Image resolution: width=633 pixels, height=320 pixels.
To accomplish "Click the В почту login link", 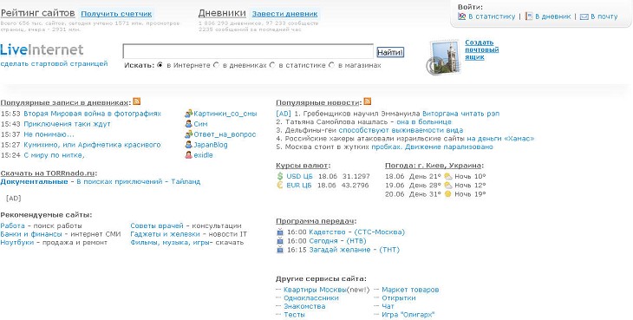I will 604,16.
